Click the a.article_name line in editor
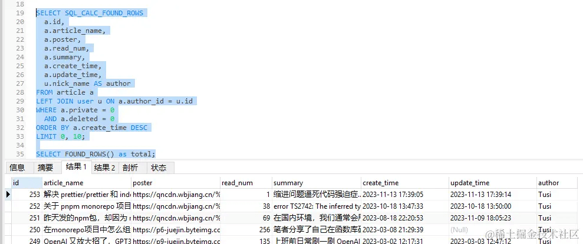The width and height of the screenshot is (583, 244). pyautogui.click(x=75, y=31)
